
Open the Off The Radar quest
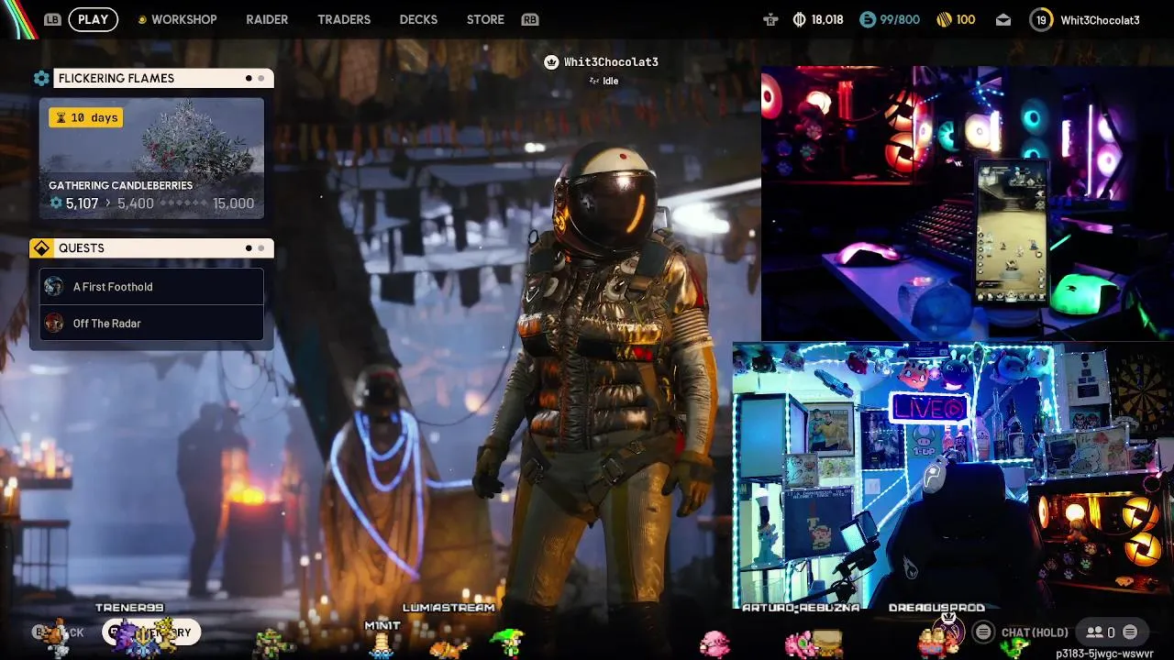click(x=151, y=323)
